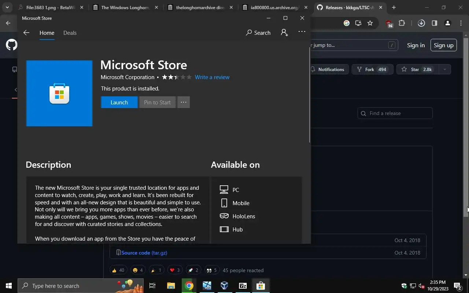
Task: Click the Find a release search box
Action: click(x=395, y=113)
